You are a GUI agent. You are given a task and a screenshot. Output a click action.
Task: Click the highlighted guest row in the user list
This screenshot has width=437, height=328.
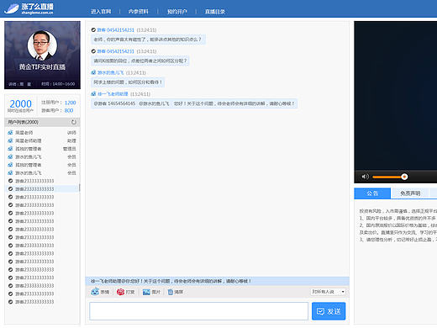[x=42, y=189]
